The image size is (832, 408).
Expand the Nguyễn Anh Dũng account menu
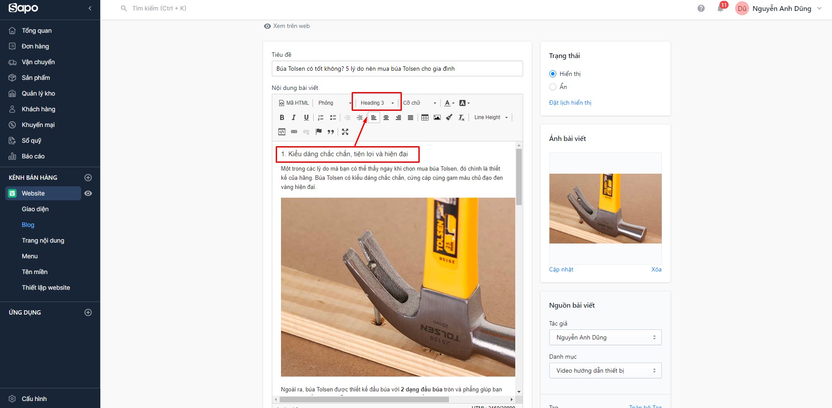point(779,8)
